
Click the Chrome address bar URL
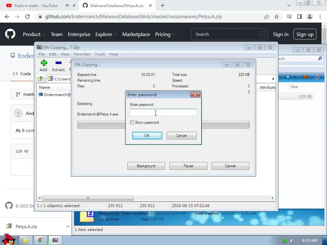133,17
